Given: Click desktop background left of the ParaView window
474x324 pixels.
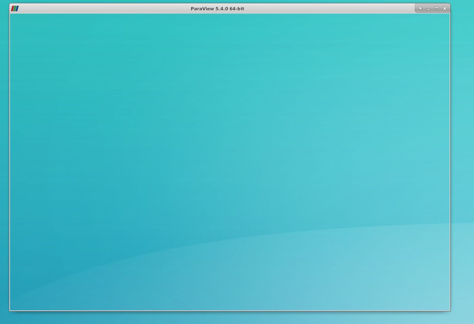Looking at the screenshot, I should pyautogui.click(x=4, y=148).
